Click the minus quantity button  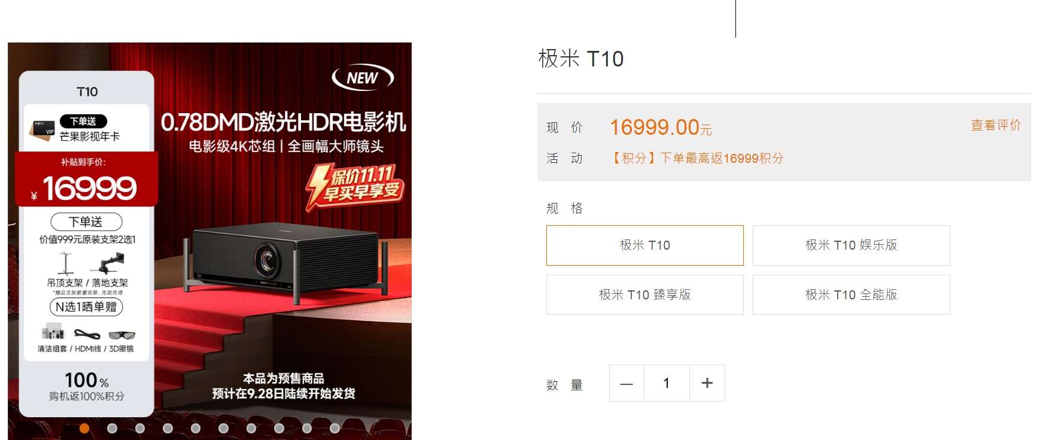coord(627,383)
